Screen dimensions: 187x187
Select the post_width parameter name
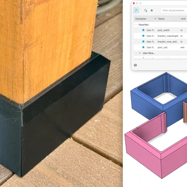point(164,30)
